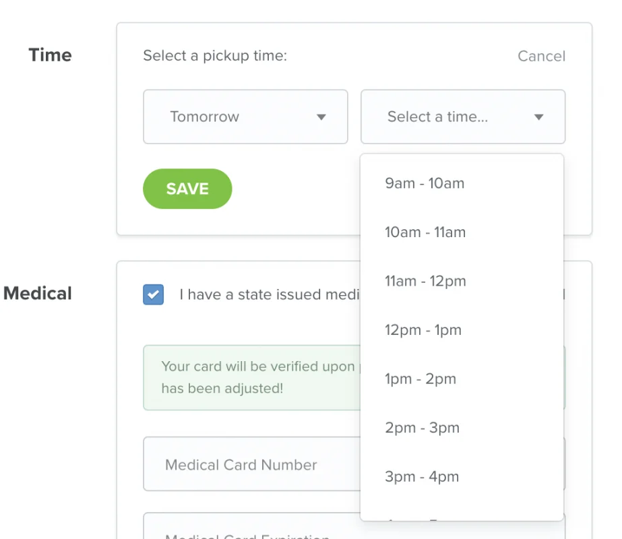
Task: Click the Tomorrow dropdown arrow icon
Action: click(321, 117)
